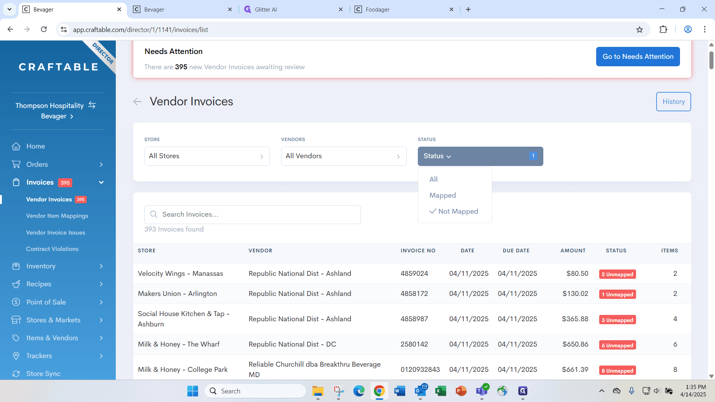Switch to the Foodager browser tab

(404, 9)
